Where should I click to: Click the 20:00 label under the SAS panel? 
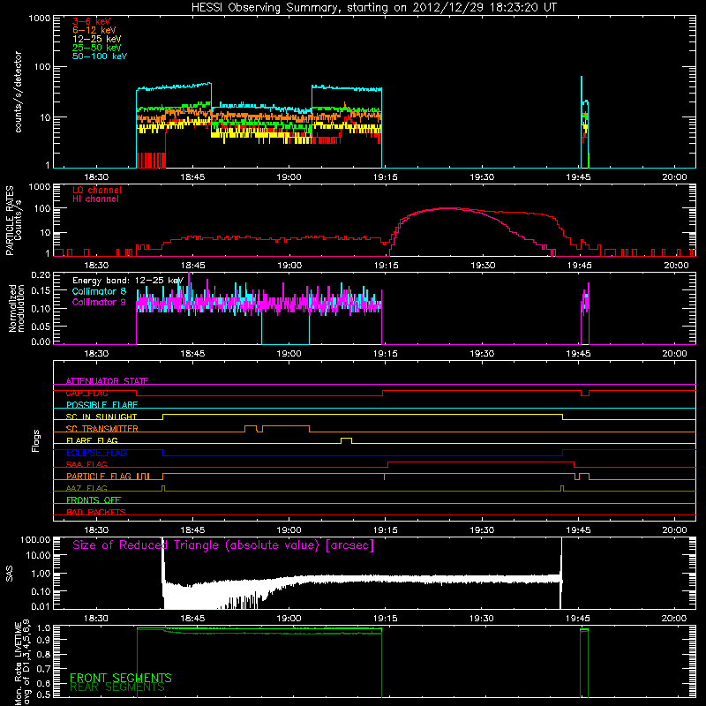pos(674,618)
